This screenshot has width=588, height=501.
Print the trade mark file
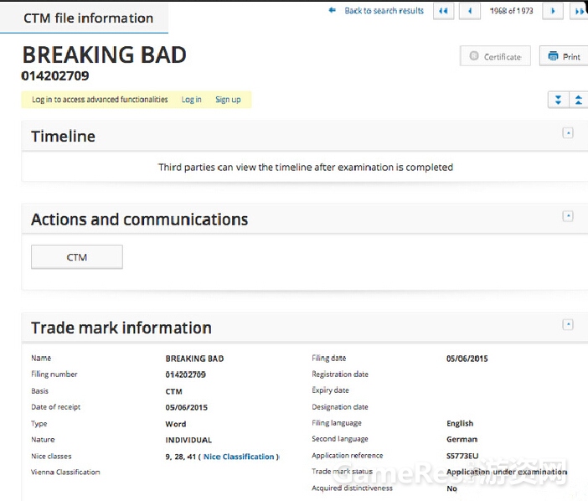pyautogui.click(x=564, y=56)
